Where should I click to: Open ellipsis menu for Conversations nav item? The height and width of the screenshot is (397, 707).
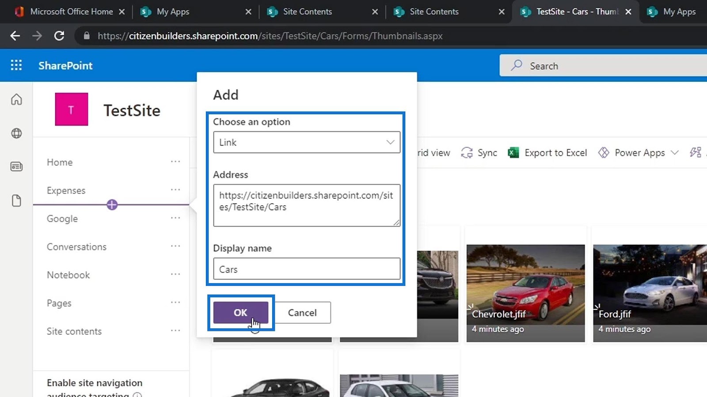tap(175, 246)
